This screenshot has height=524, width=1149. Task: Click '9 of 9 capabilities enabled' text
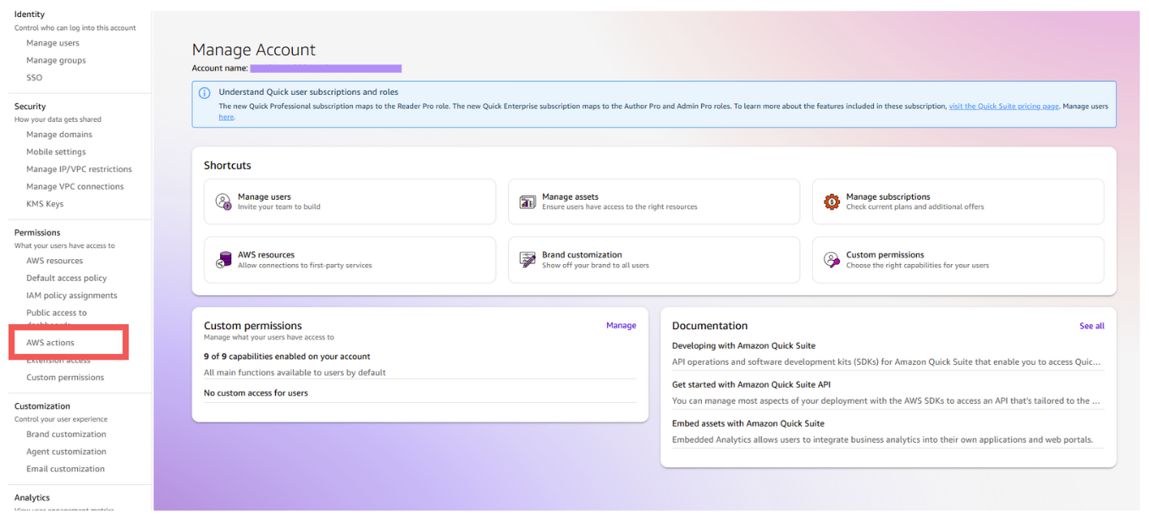pos(287,356)
